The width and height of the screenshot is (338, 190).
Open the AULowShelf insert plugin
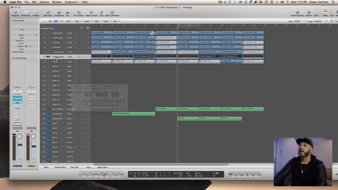pyautogui.click(x=18, y=100)
